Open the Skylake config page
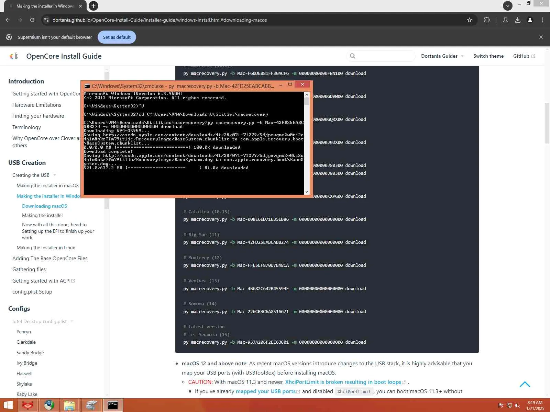 24,384
